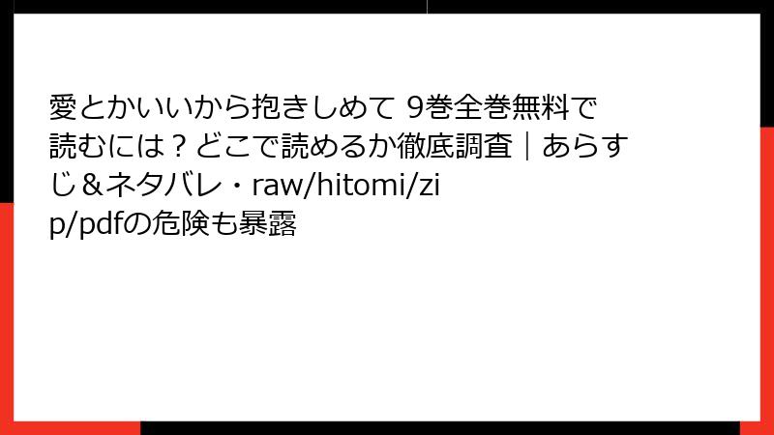Click the title text 愛とかいいから抱きしめて
774x435 pixels.
click(x=222, y=107)
